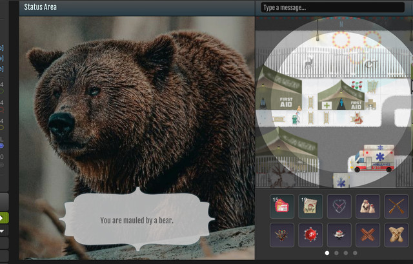The image size is (413, 264).
Task: Go to the third inventory page dot
Action: 346,253
